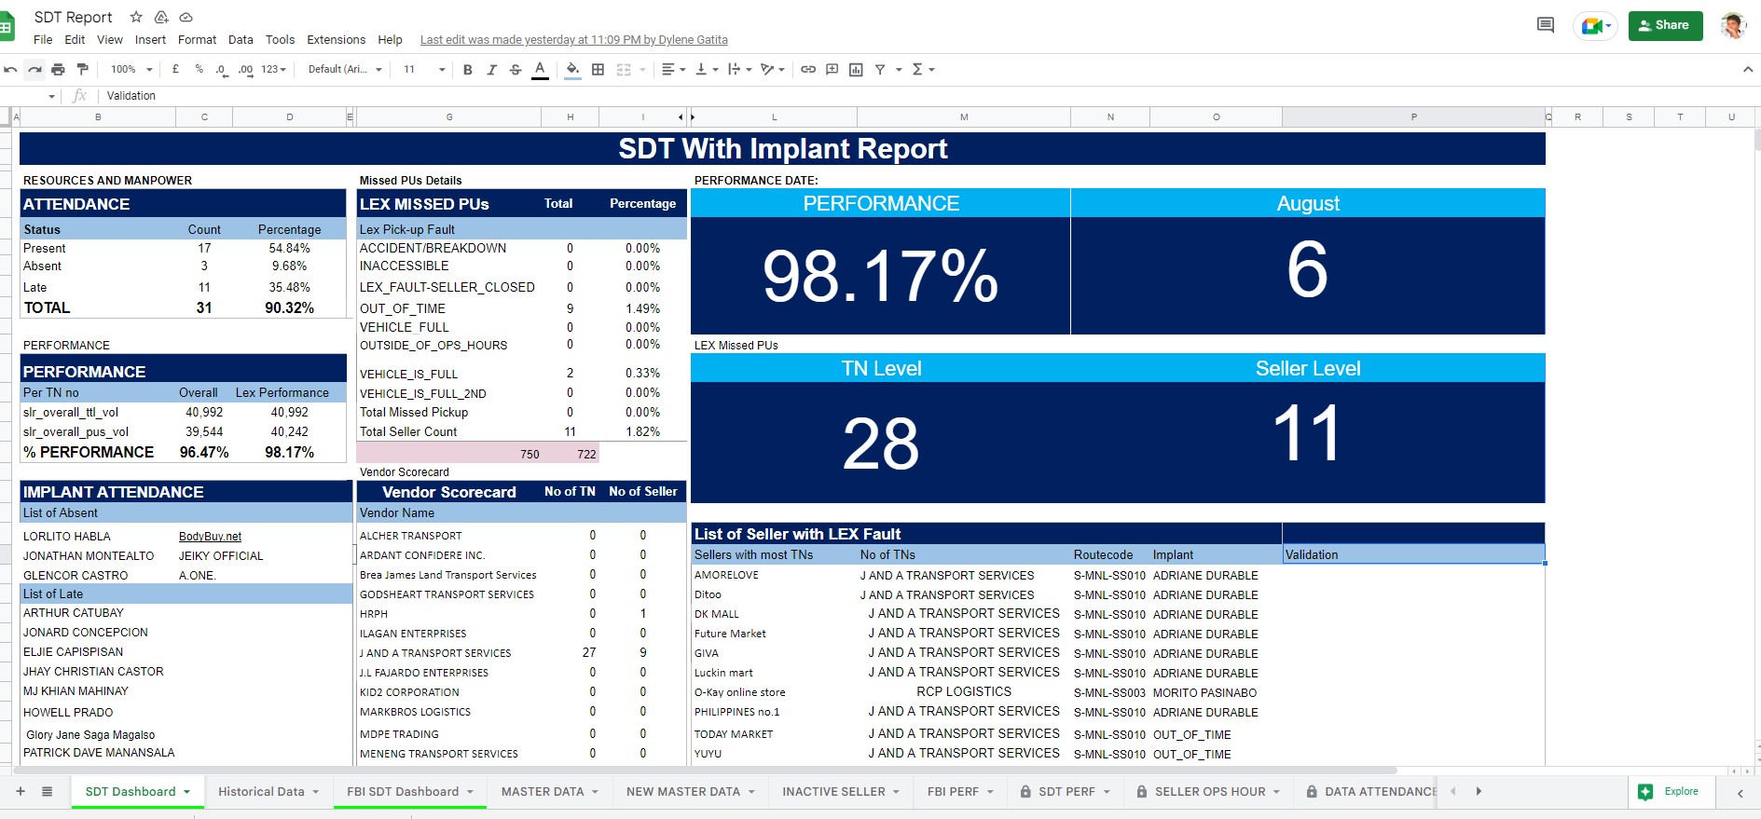The height and width of the screenshot is (819, 1761).
Task: Open the vertical align dropdown
Action: point(707,69)
